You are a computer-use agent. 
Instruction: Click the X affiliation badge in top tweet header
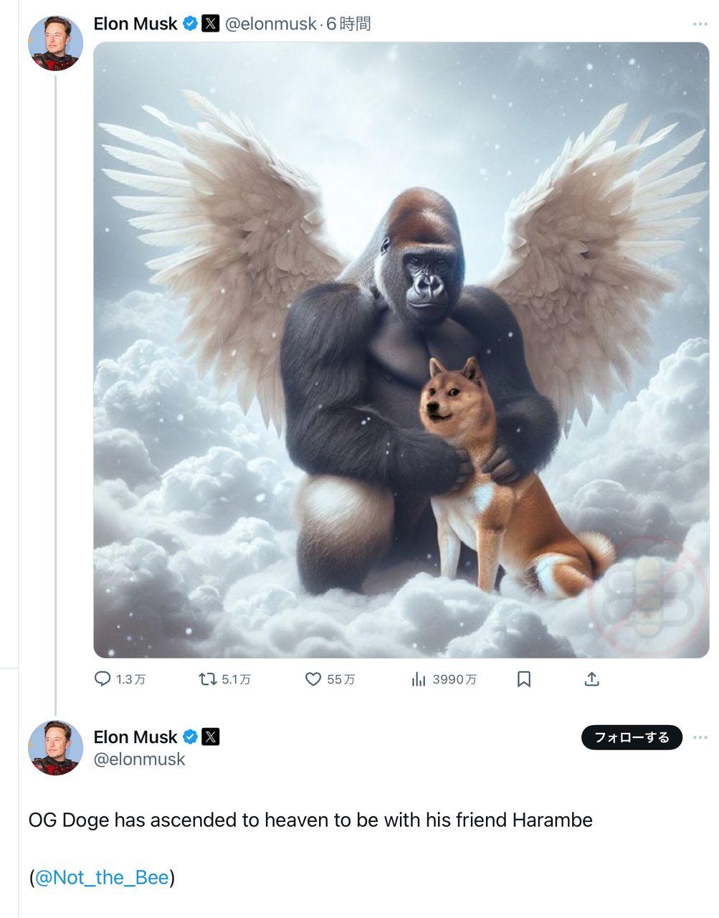click(210, 24)
